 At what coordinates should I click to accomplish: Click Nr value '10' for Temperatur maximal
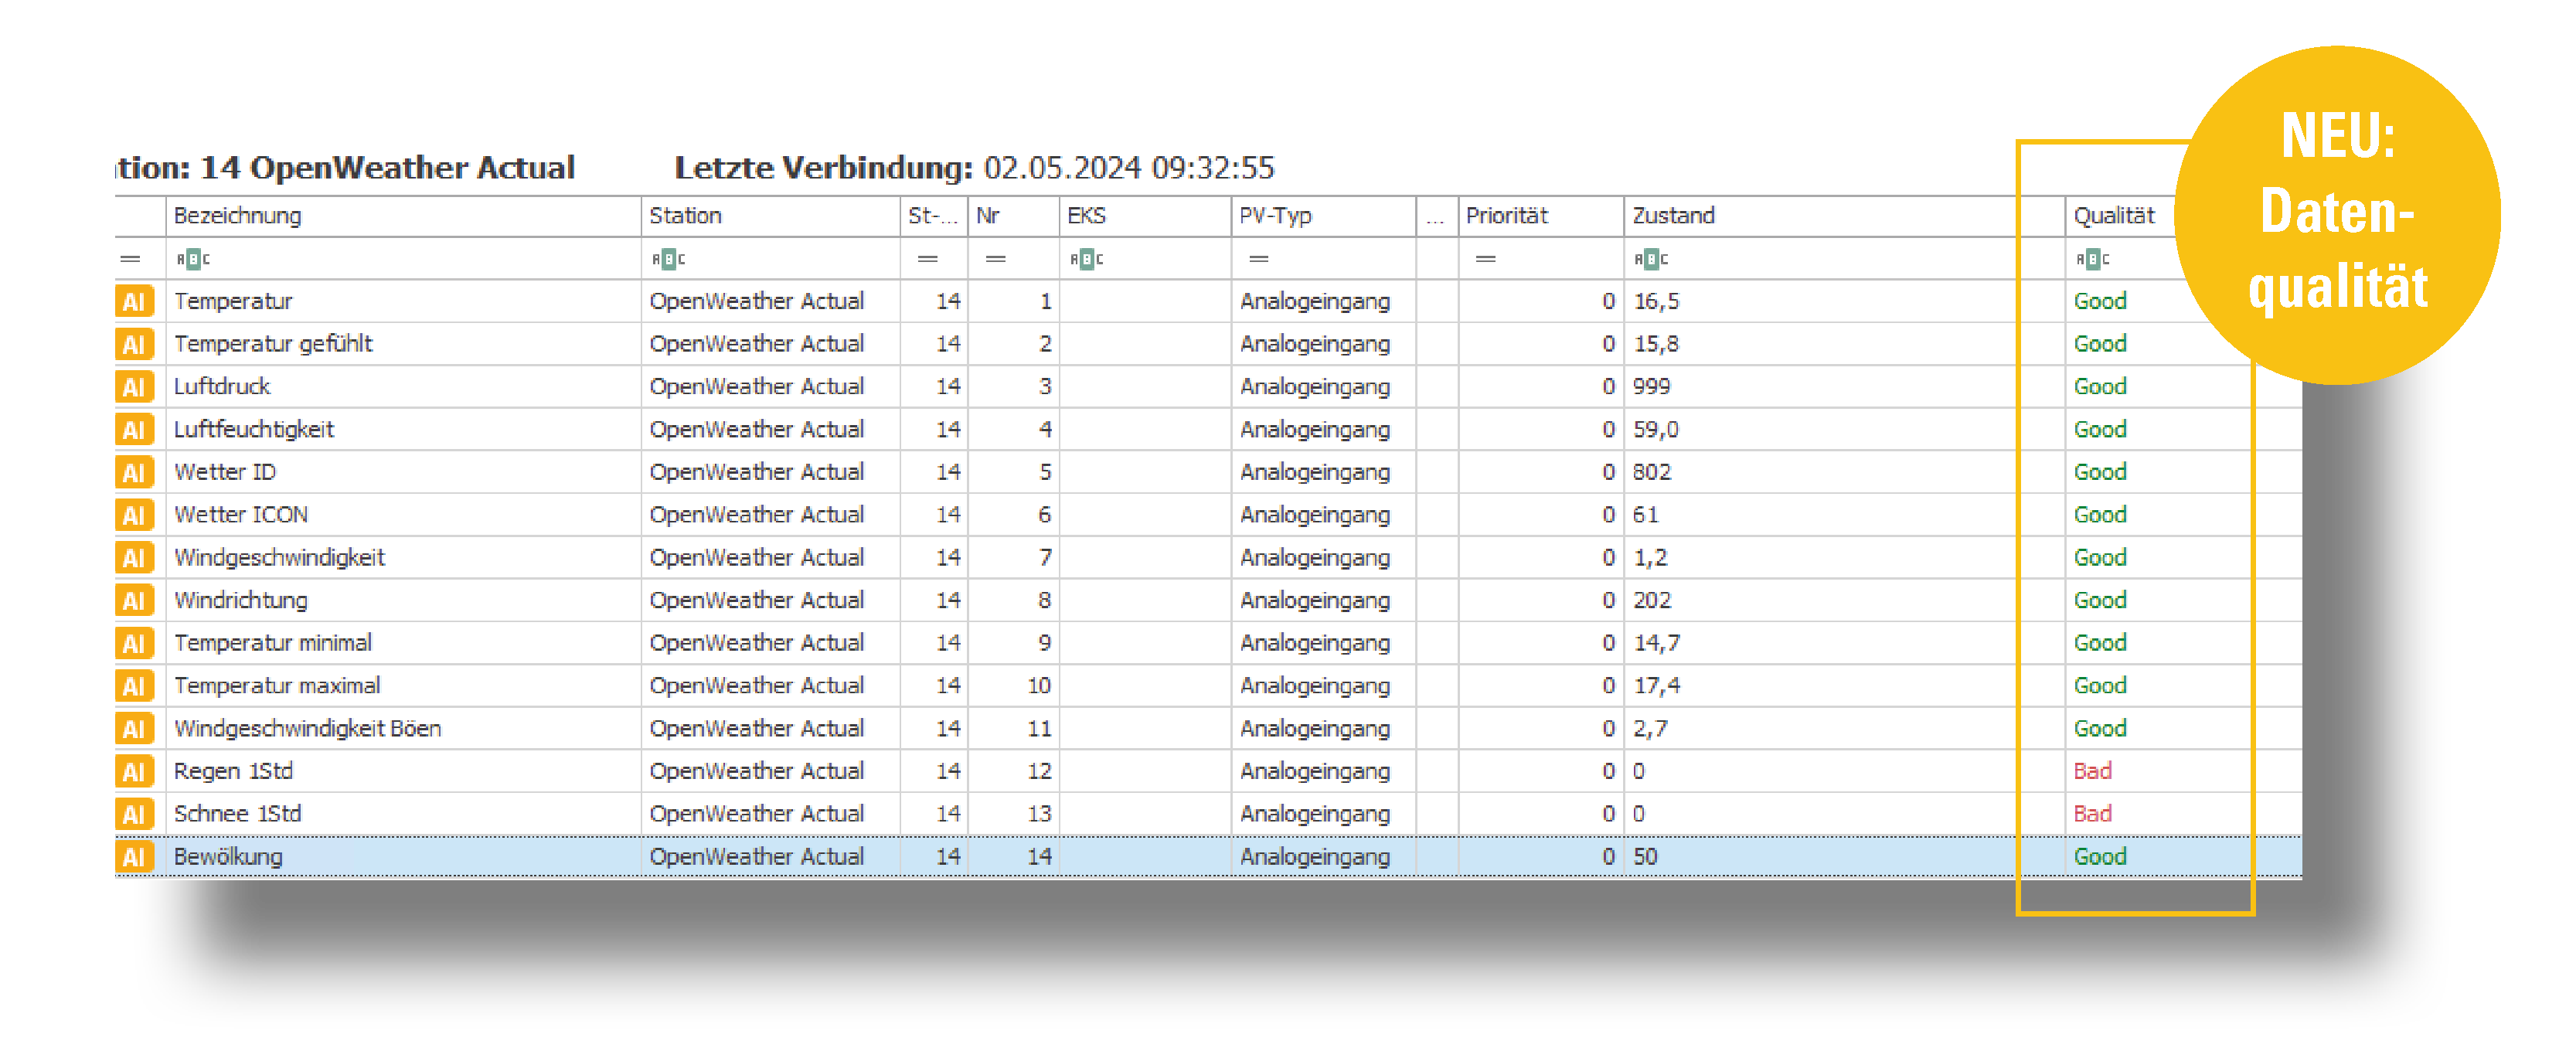1039,686
